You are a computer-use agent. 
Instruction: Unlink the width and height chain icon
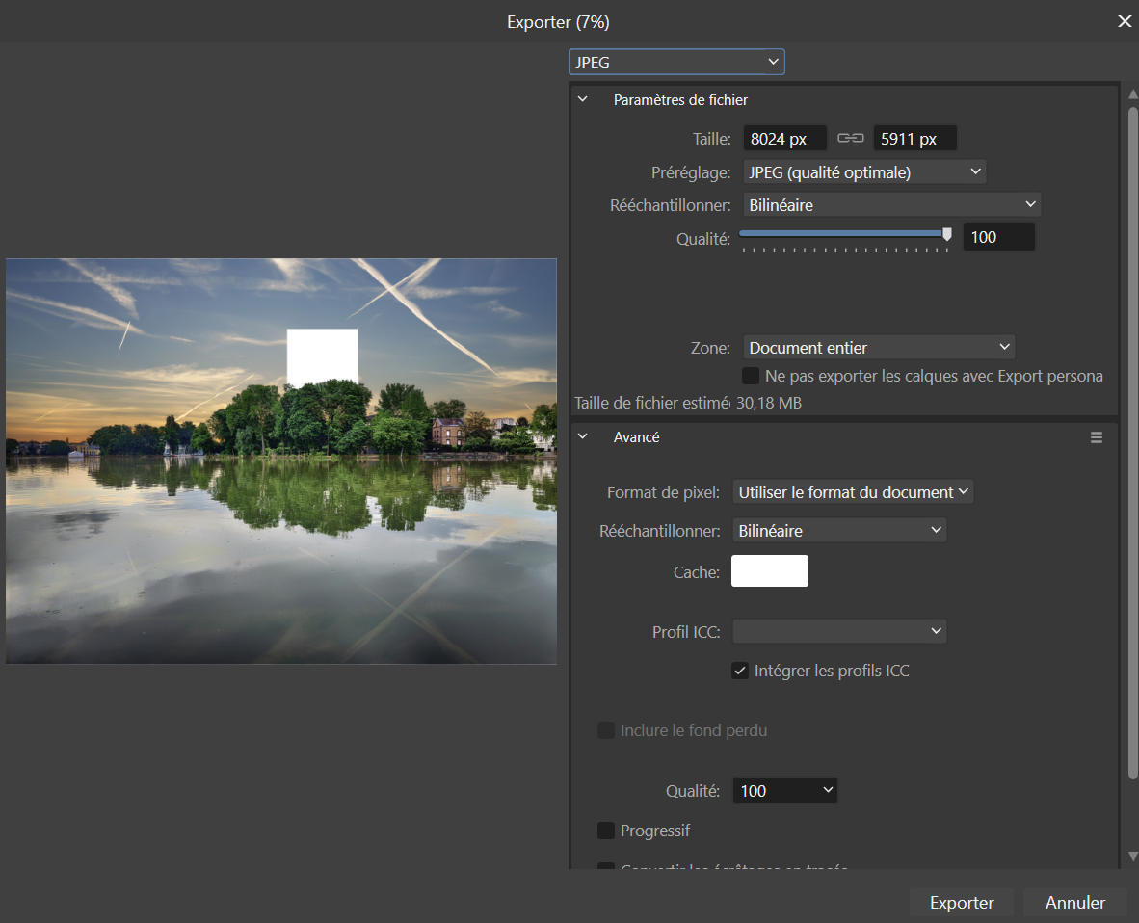849,138
